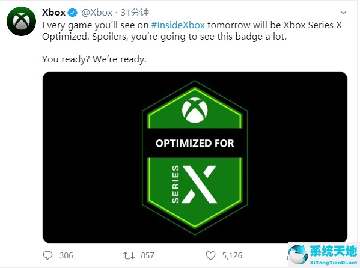Image resolution: width=360 pixels, height=268 pixels.
Task: Open the #InsideXbox hashtag link
Action: pos(178,25)
